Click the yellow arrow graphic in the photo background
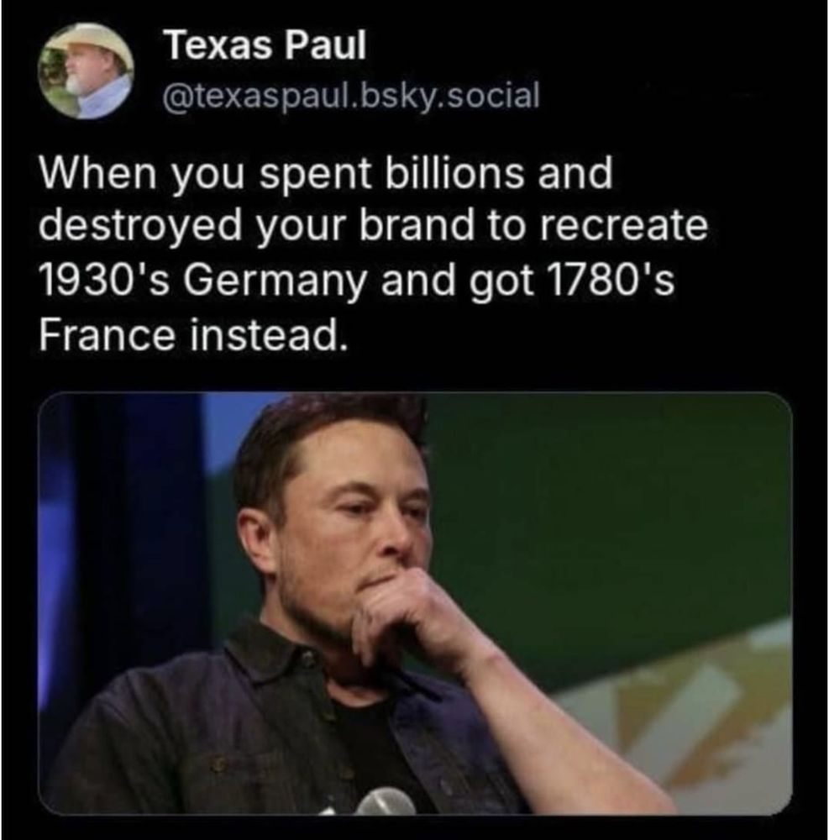The width and height of the screenshot is (829, 840). pyautogui.click(x=712, y=712)
